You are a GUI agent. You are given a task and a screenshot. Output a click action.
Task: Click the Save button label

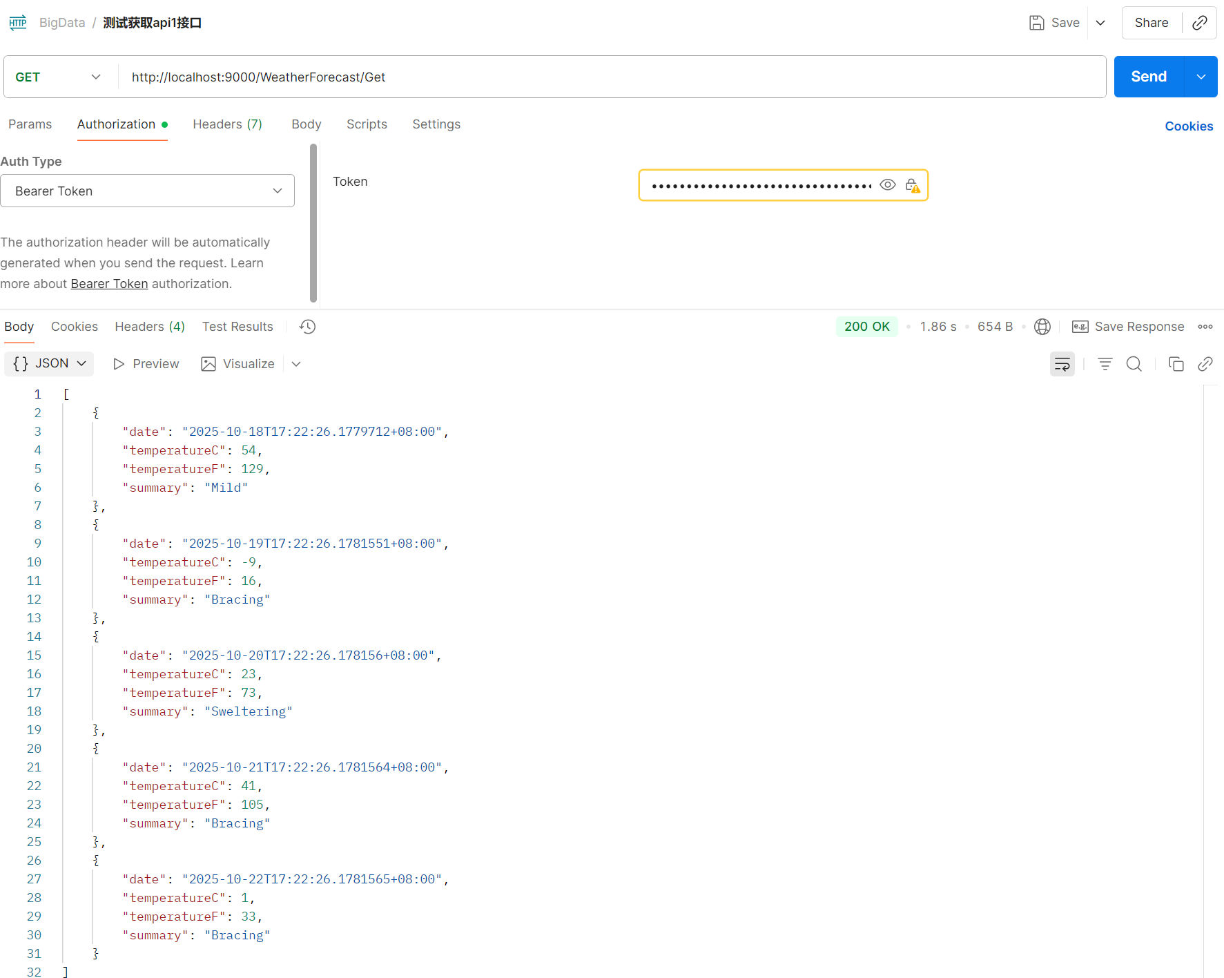pos(1065,23)
